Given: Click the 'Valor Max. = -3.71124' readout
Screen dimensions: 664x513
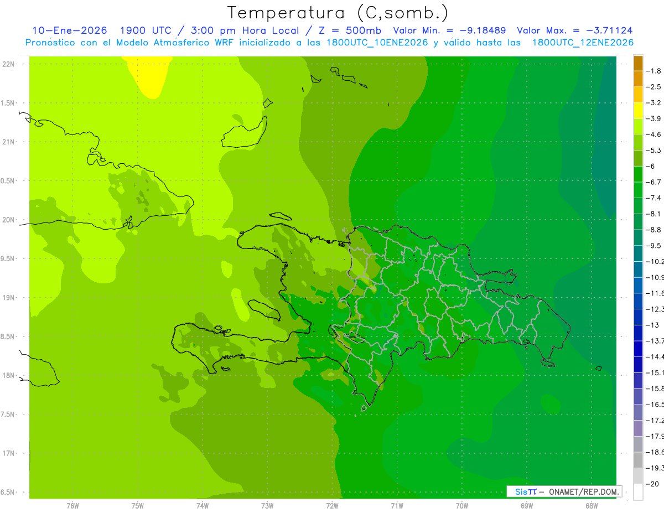Looking at the screenshot, I should tap(574, 30).
